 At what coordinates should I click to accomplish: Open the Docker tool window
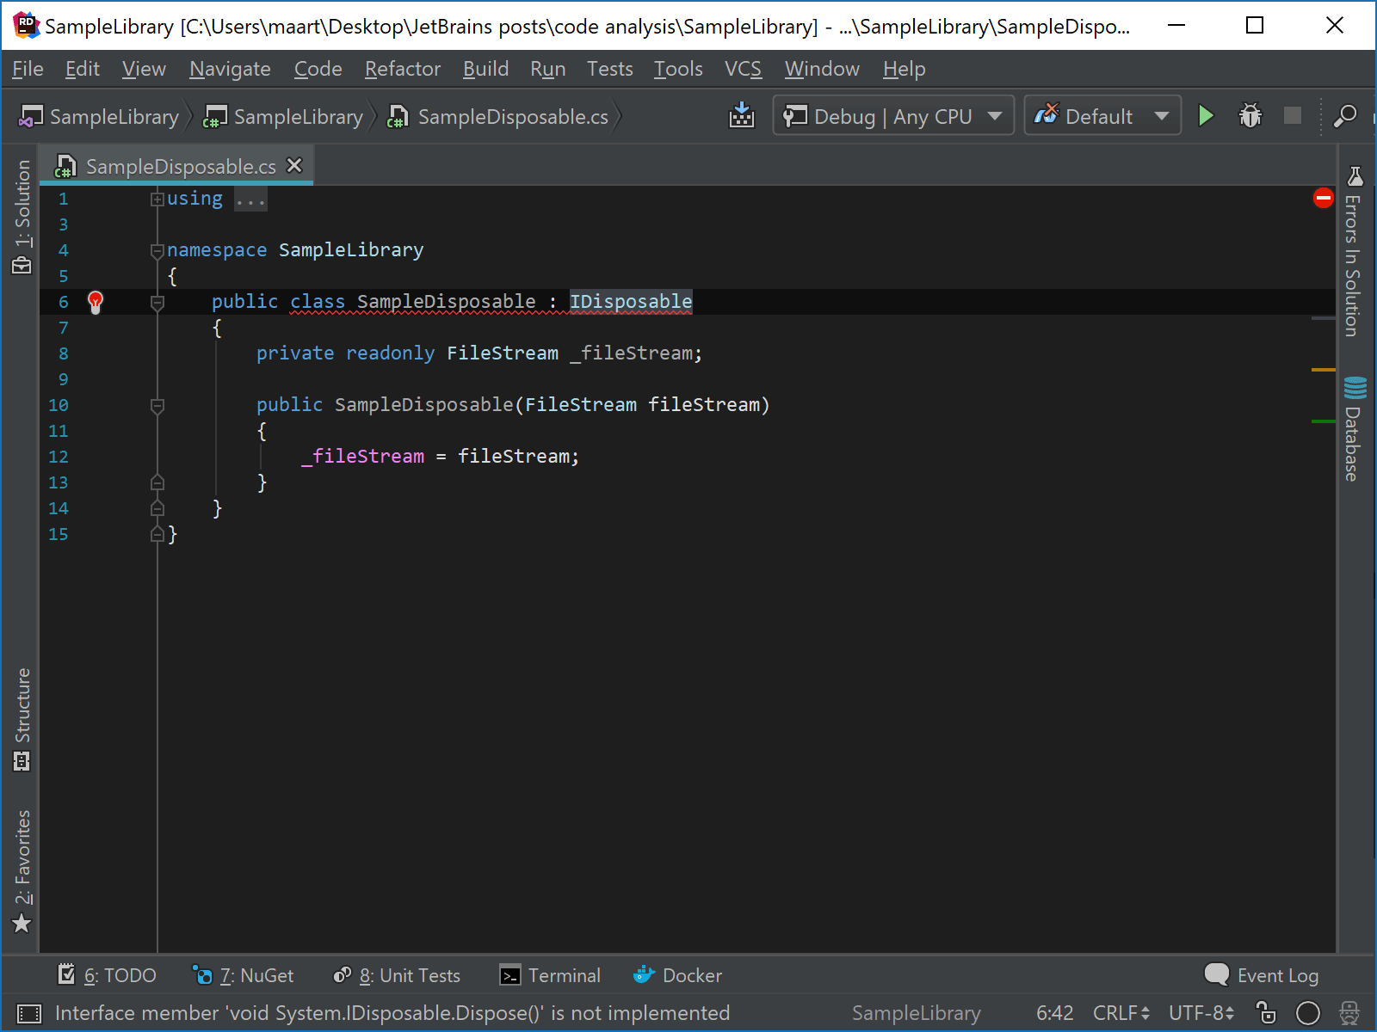pyautogui.click(x=677, y=975)
